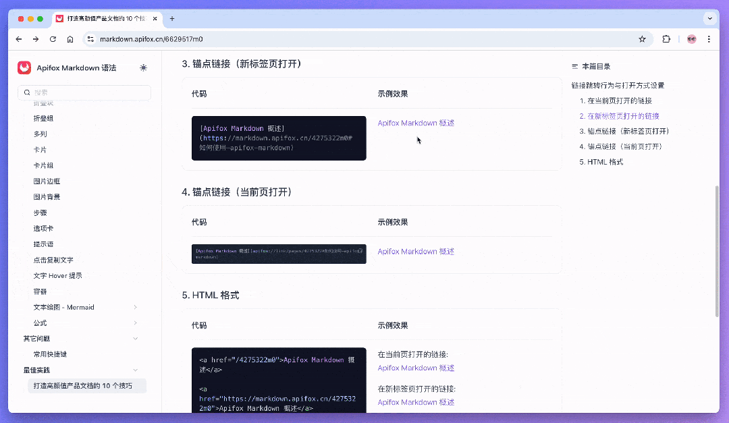The image size is (729, 423).
Task: Click the Apifox Markdown 语法 site title
Action: tap(76, 68)
